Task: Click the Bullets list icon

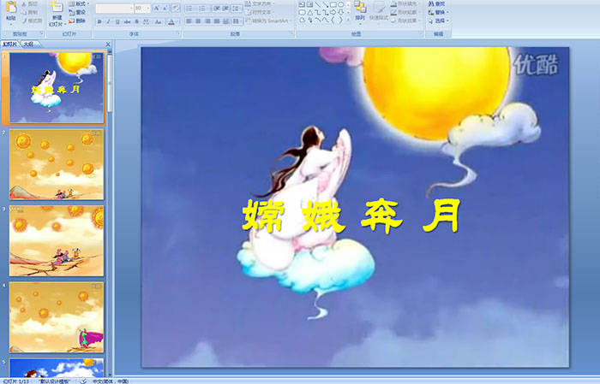Action: [x=191, y=9]
